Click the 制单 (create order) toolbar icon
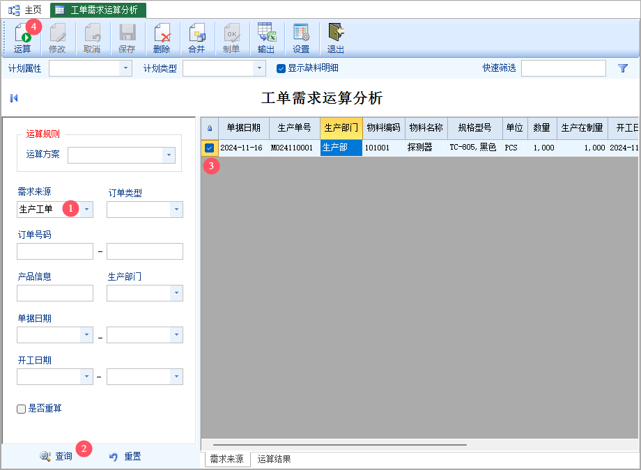The height and width of the screenshot is (470, 641). tap(231, 38)
